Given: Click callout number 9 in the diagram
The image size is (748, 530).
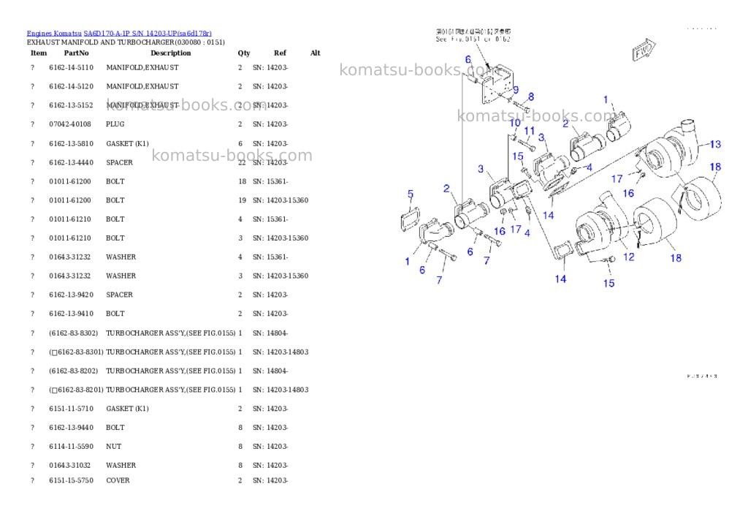Looking at the screenshot, I should coord(516,90).
